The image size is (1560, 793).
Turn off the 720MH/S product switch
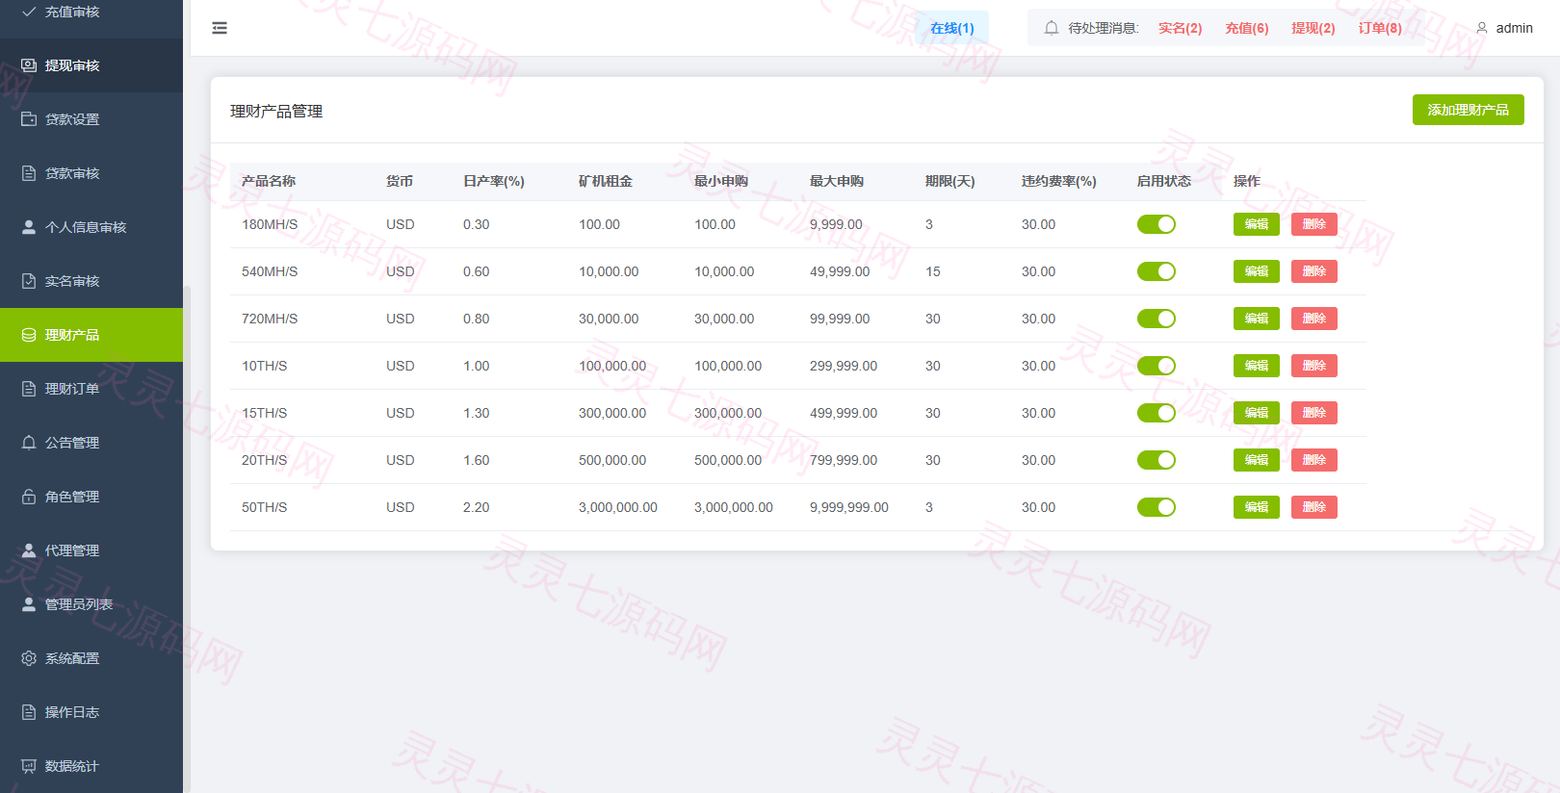(x=1157, y=319)
